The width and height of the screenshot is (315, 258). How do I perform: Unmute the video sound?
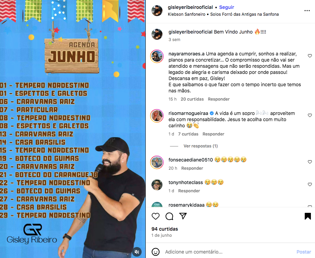click(x=137, y=252)
